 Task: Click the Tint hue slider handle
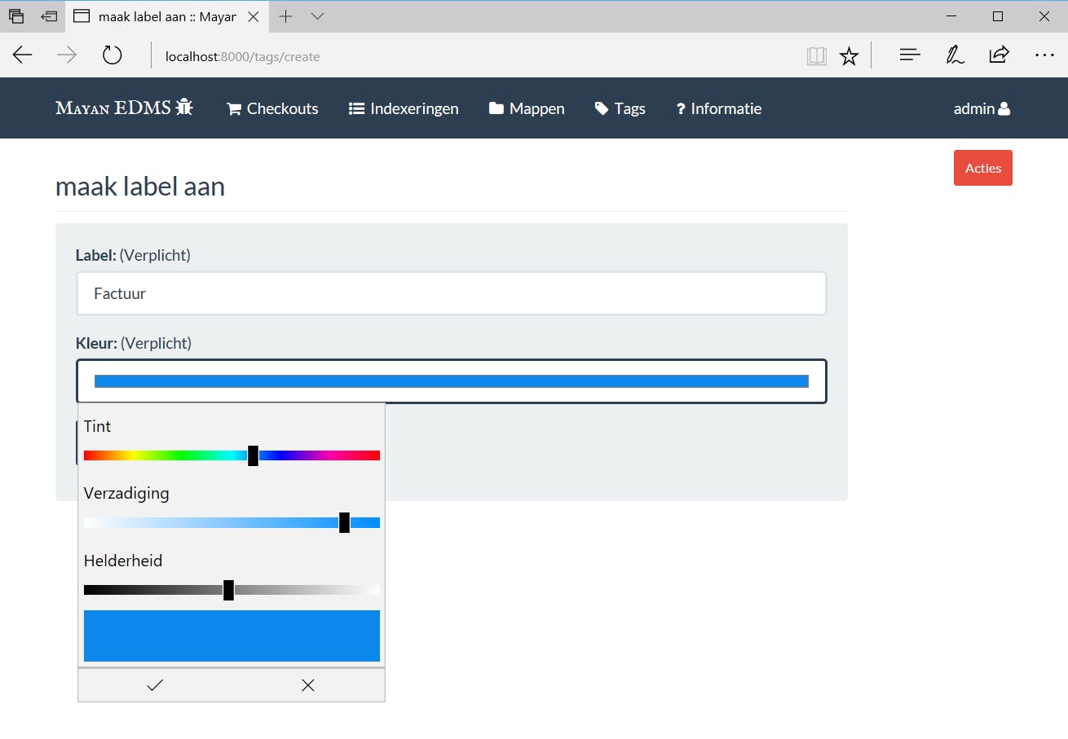(x=253, y=455)
